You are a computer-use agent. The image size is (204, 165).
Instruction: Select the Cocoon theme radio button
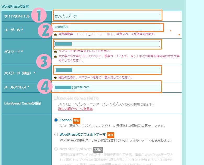[56, 120]
